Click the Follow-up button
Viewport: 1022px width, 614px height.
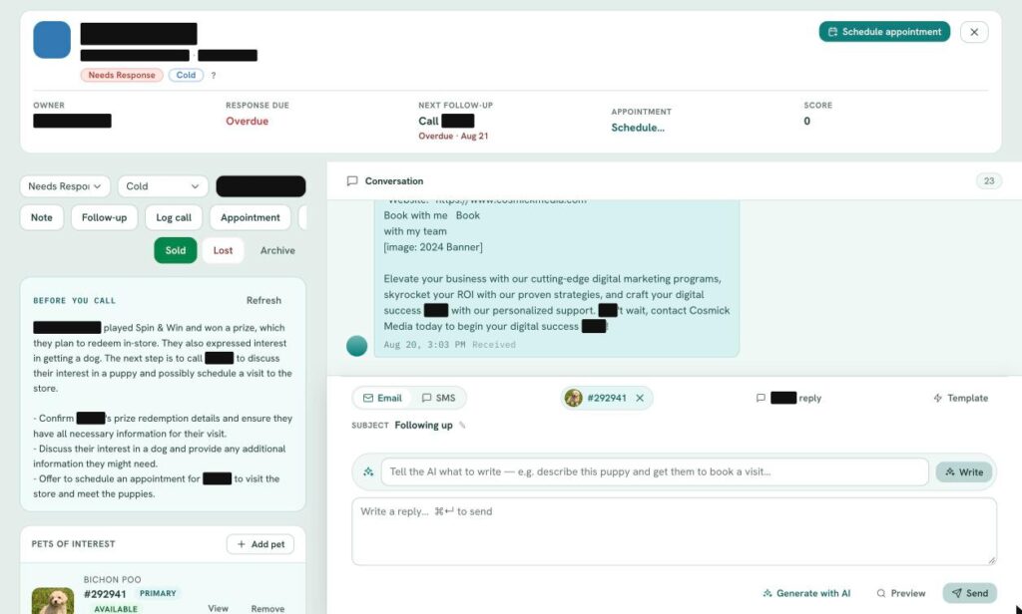coord(104,217)
